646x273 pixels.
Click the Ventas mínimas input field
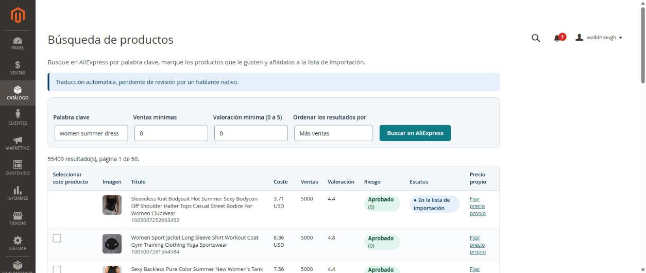point(171,133)
